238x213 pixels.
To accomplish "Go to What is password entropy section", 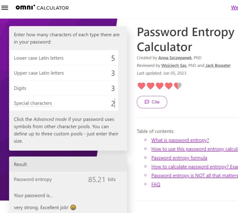I will [180, 140].
